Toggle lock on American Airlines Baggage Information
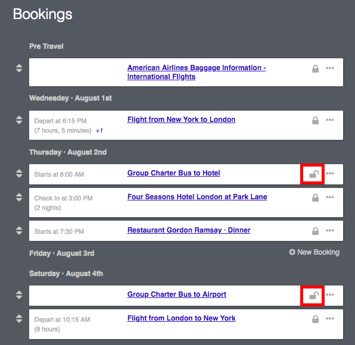This screenshot has width=355, height=345. [315, 69]
